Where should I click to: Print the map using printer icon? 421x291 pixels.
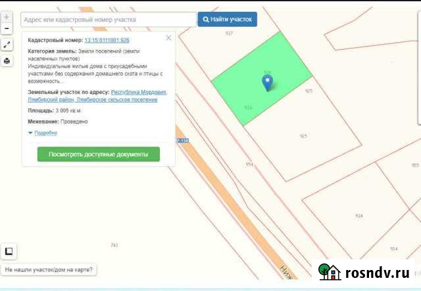(7, 60)
